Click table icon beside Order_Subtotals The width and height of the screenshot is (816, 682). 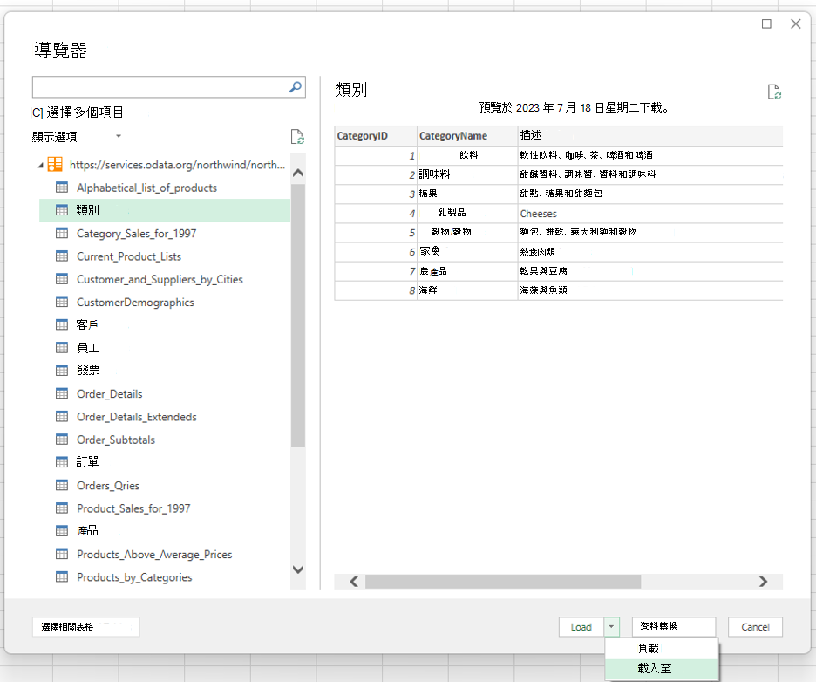point(62,440)
